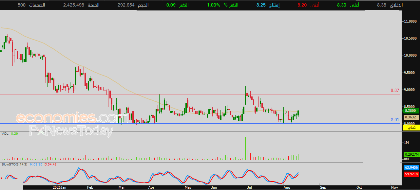Click the red 8.87 horizontal resistance line
420x190 pixels.
point(197,94)
